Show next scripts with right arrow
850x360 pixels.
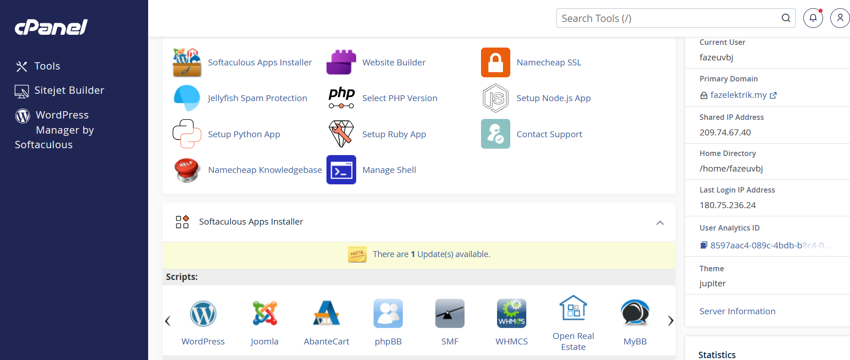670,321
